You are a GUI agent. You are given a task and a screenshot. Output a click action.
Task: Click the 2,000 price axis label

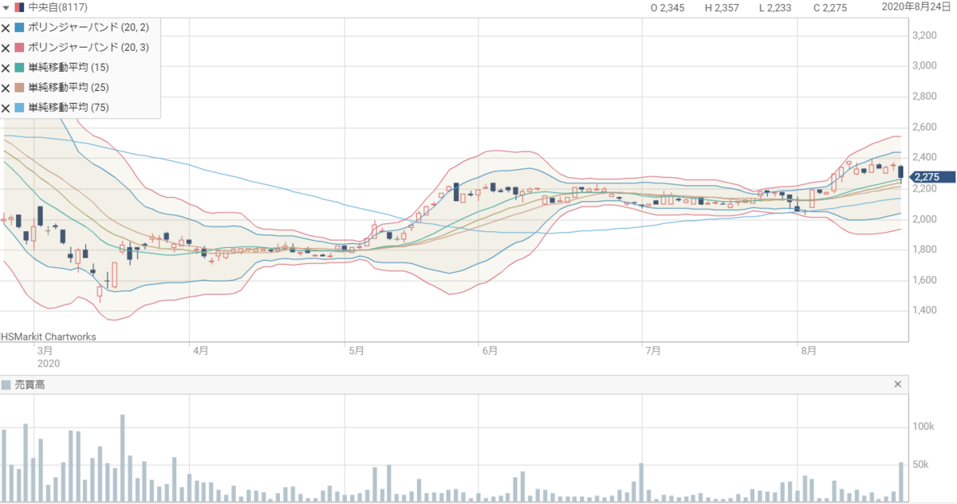[924, 219]
